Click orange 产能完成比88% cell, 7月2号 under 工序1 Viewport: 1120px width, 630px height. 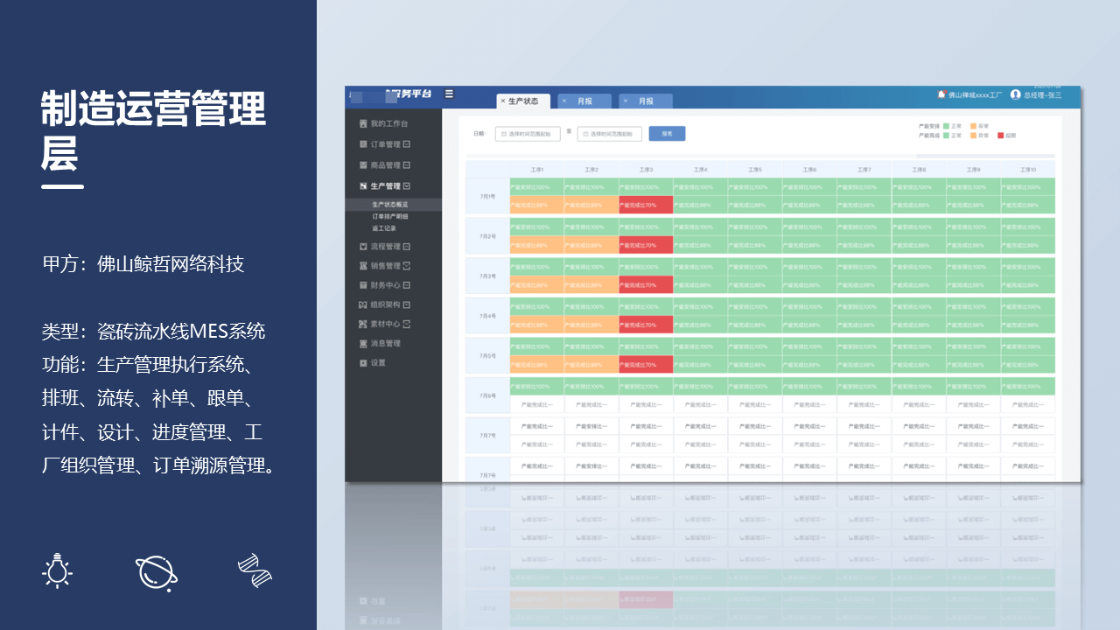pyautogui.click(x=536, y=245)
